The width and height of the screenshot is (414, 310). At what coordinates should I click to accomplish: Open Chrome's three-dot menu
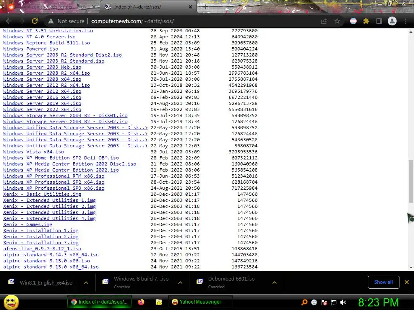click(x=405, y=21)
